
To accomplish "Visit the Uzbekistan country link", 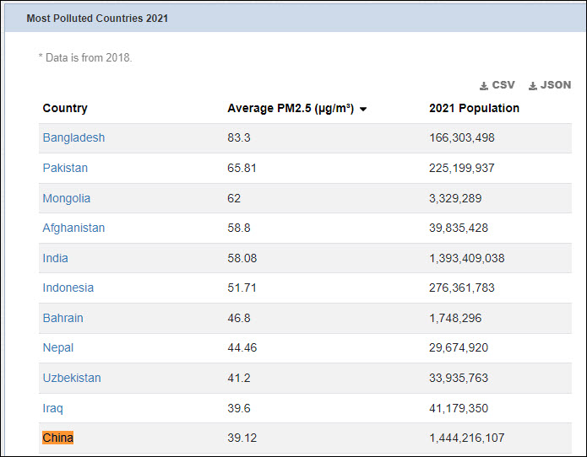I will pyautogui.click(x=71, y=378).
